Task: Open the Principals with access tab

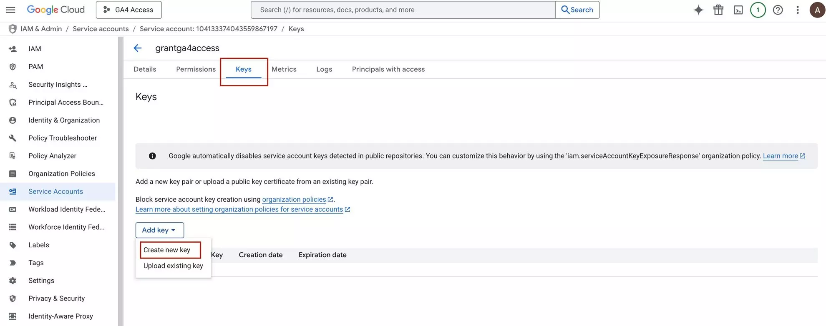Action: point(388,69)
